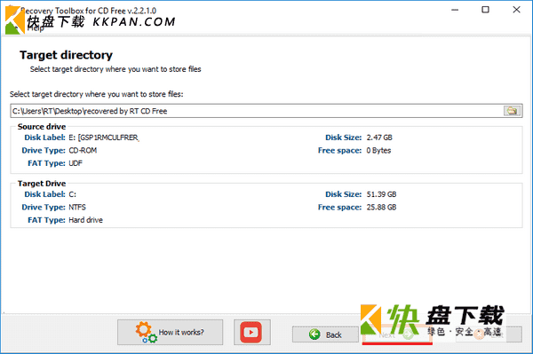Select the UDF FAT type value
The width and height of the screenshot is (533, 354).
76,163
